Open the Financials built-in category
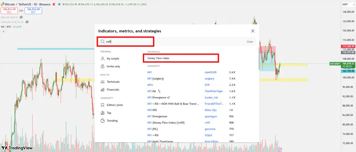The height and width of the screenshot is (152, 356). 113,90
